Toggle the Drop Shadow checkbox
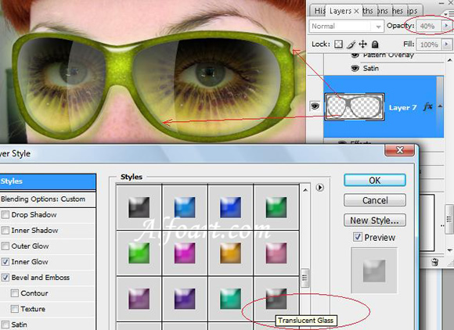454x330 pixels. [5, 214]
